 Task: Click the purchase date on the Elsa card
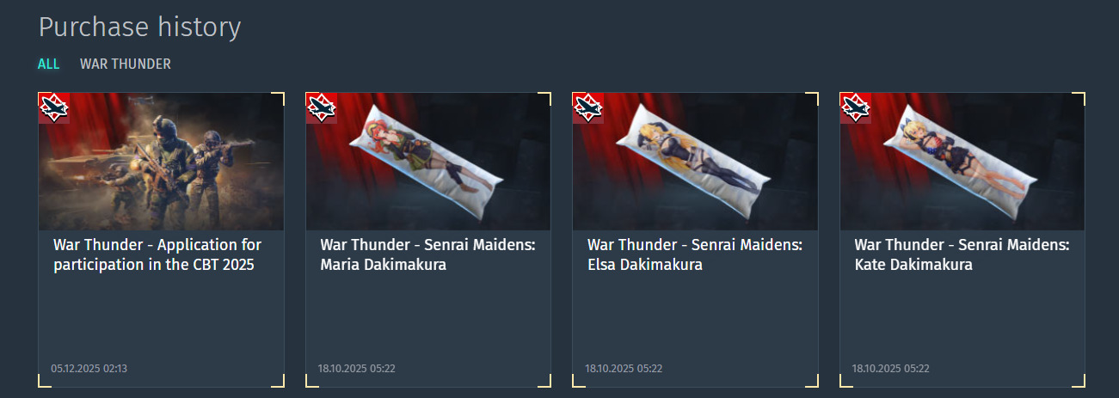[624, 369]
